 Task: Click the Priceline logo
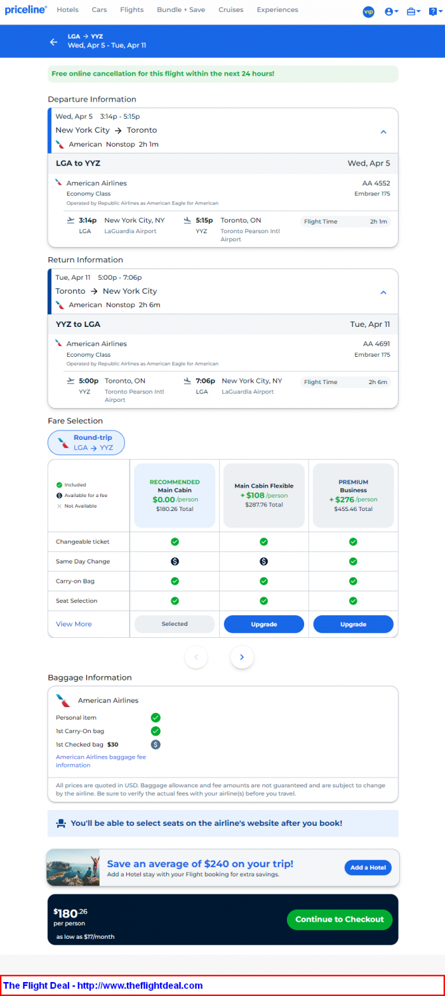click(26, 10)
